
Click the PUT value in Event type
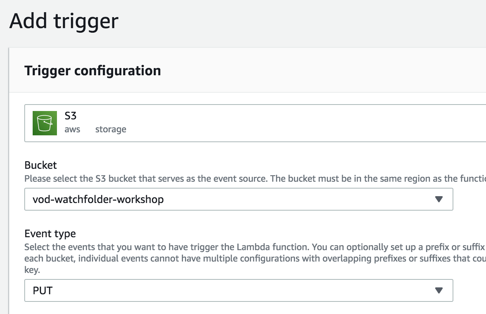[x=43, y=291]
